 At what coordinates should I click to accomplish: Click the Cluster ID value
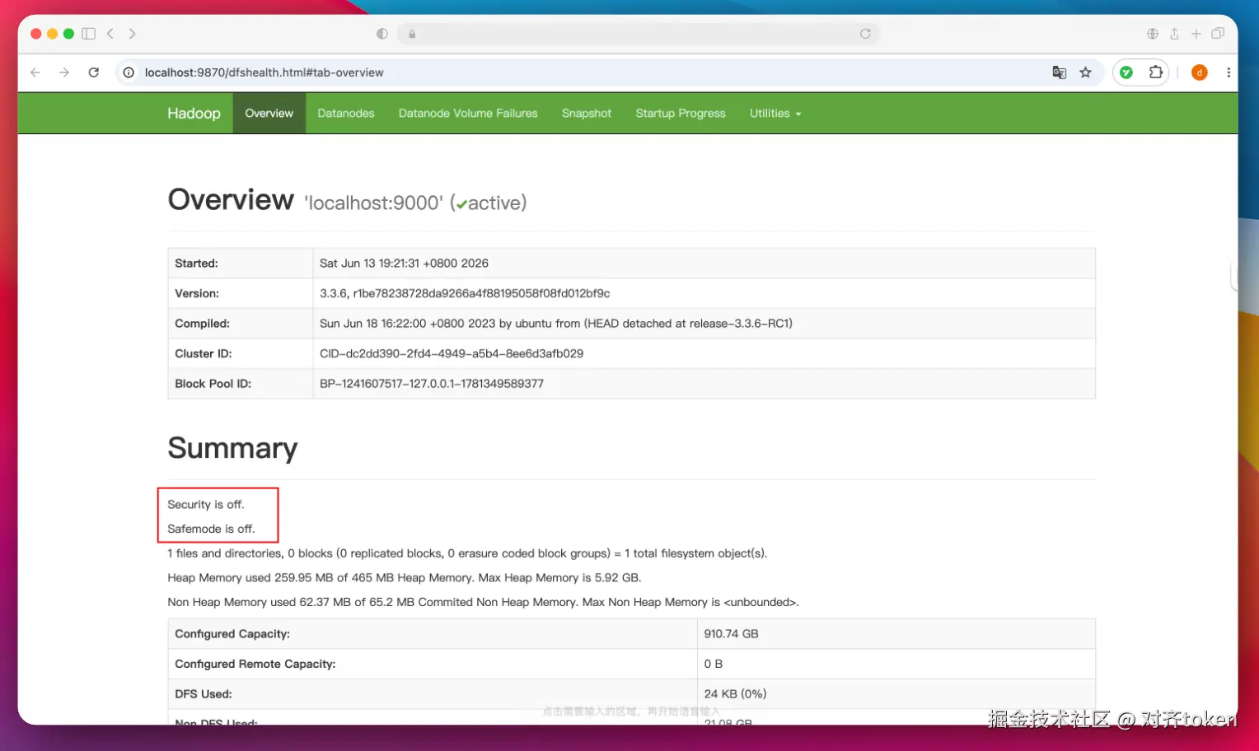click(452, 353)
